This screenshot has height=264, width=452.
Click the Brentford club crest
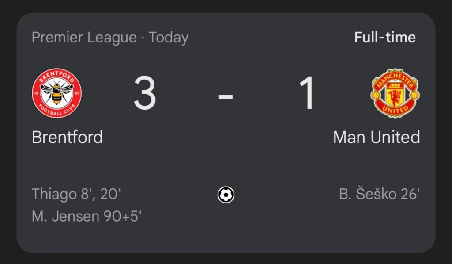pos(57,93)
